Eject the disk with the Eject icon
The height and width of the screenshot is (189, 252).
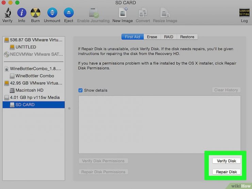69,13
